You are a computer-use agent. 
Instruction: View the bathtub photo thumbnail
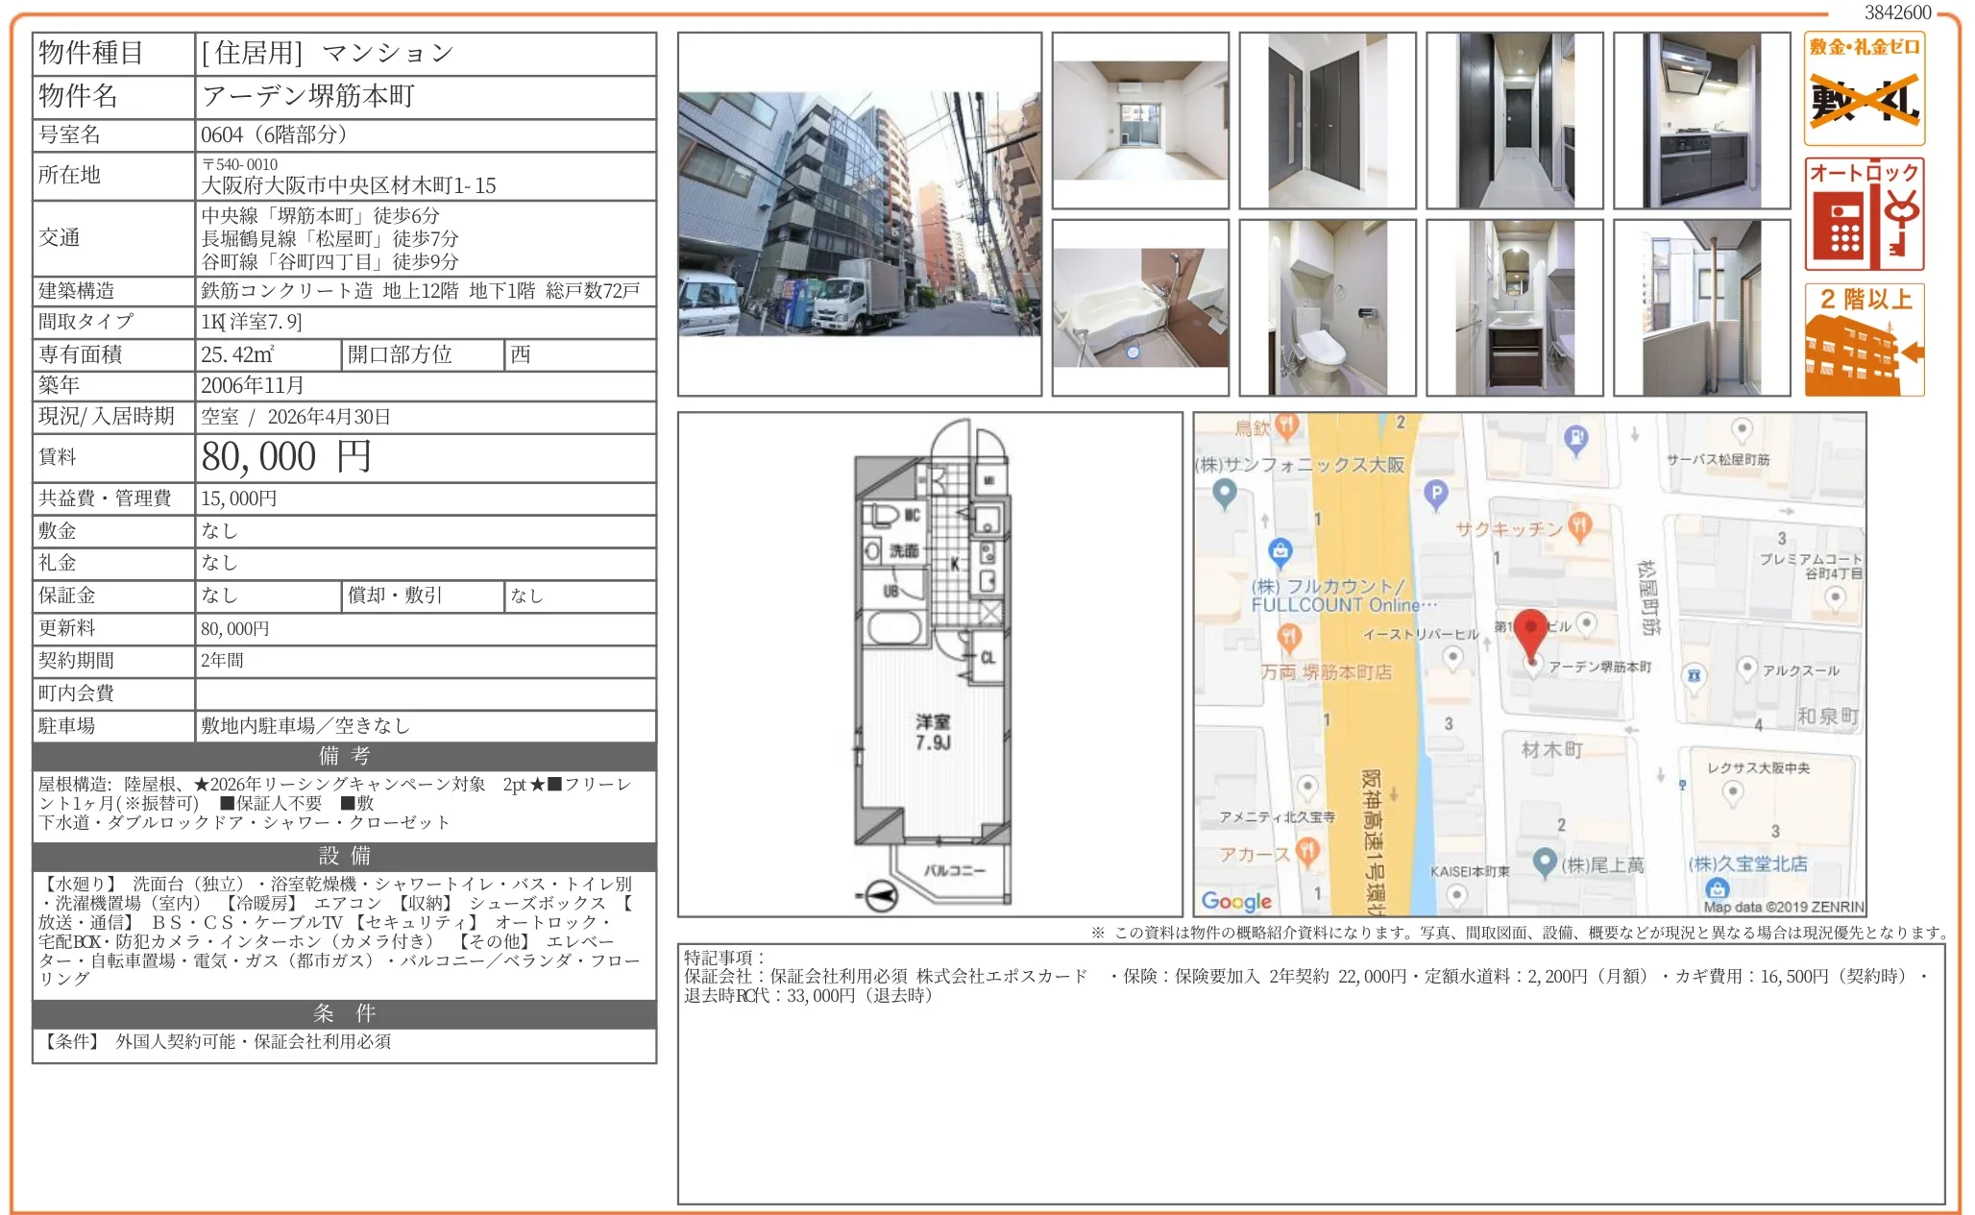click(1140, 307)
